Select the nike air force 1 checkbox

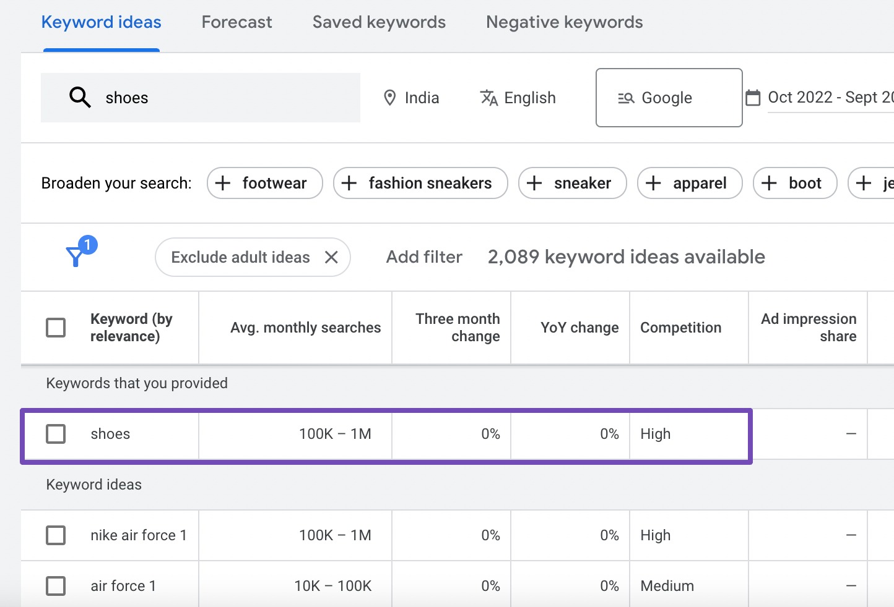56,535
